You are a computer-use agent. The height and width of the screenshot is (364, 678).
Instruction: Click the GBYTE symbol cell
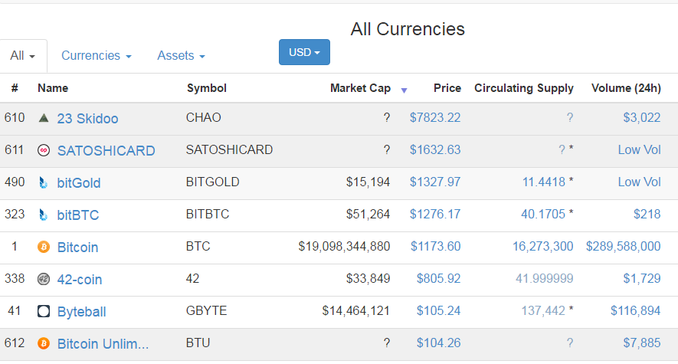206,311
